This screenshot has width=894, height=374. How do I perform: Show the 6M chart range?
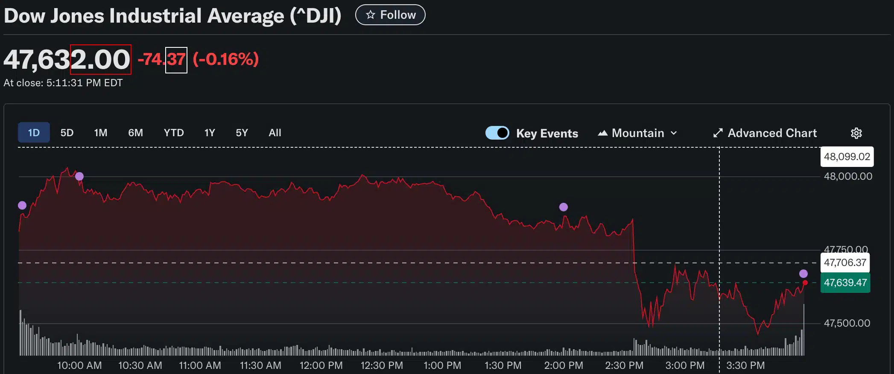click(x=135, y=133)
